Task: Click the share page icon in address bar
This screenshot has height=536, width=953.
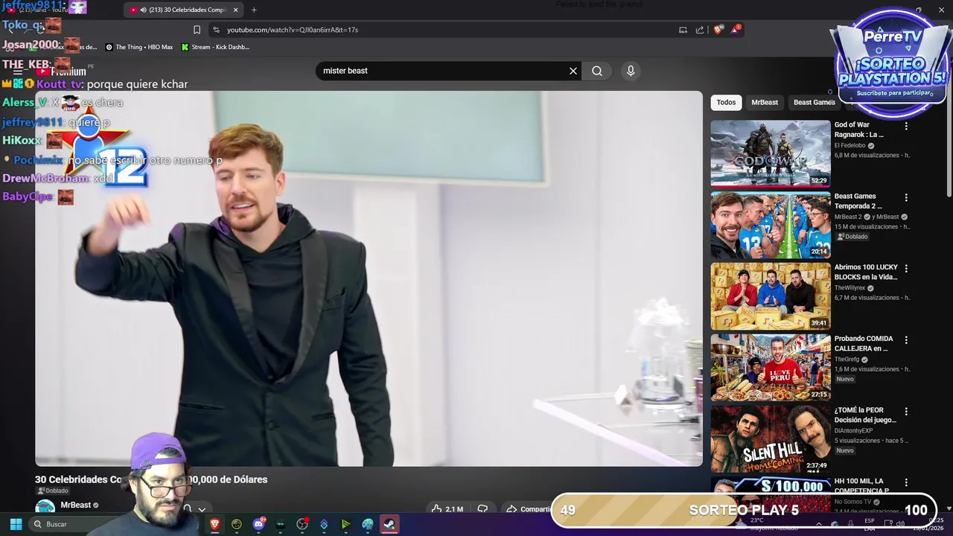Action: (x=700, y=30)
